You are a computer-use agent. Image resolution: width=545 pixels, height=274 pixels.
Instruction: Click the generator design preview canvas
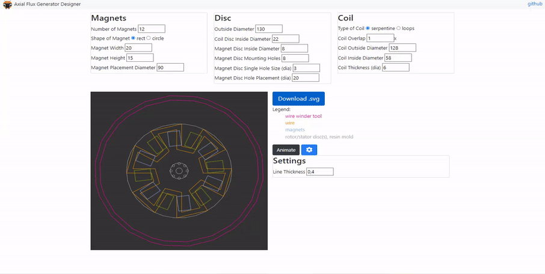tap(179, 171)
